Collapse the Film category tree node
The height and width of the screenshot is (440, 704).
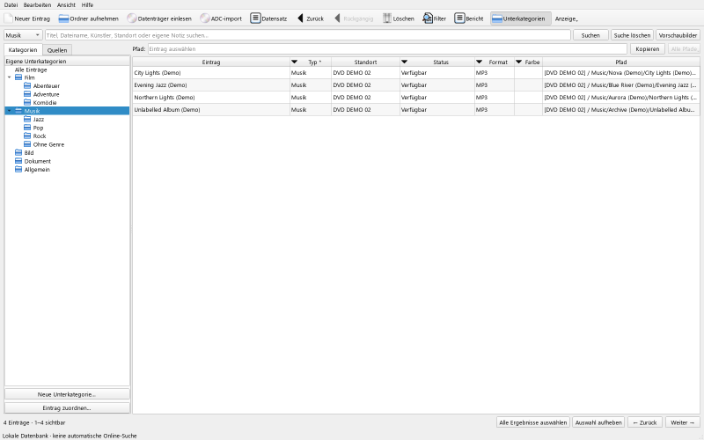pyautogui.click(x=10, y=77)
